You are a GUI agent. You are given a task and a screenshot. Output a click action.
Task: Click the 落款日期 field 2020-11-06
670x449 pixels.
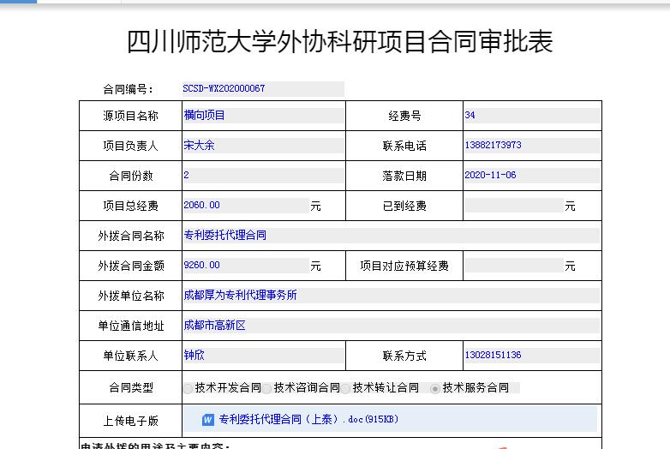point(532,175)
